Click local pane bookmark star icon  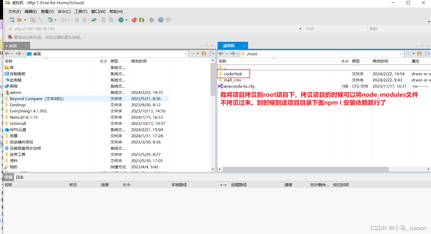pos(193,54)
